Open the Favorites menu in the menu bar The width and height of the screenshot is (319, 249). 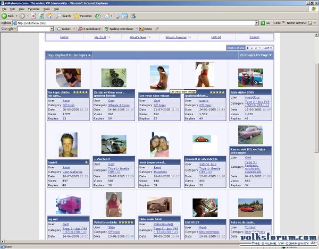34,9
